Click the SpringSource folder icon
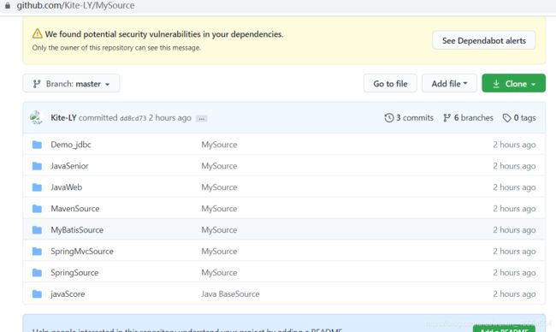This screenshot has height=332, width=556. click(37, 272)
